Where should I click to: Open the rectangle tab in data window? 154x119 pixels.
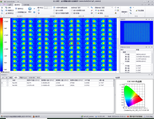(x=16, y=77)
